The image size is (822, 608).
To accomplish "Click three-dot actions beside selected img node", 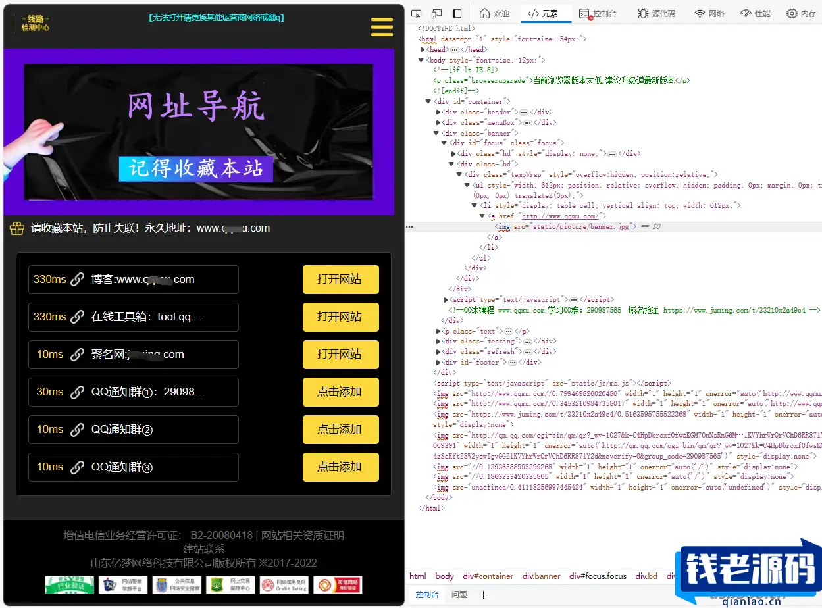I will pos(409,227).
